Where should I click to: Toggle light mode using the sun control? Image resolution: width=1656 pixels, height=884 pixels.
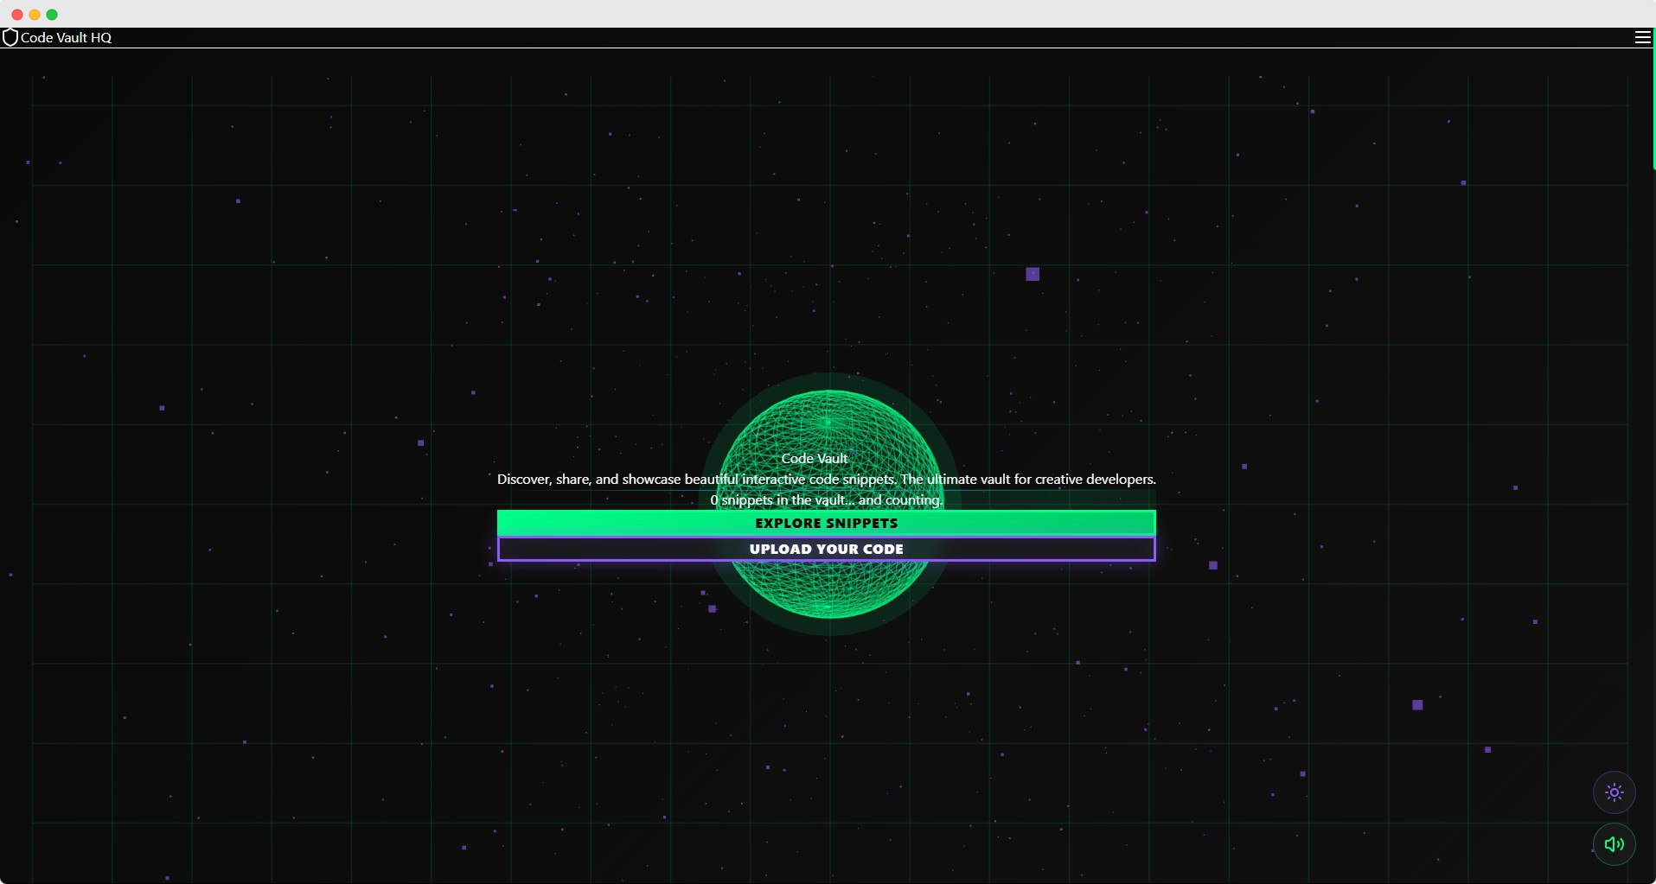click(1614, 792)
